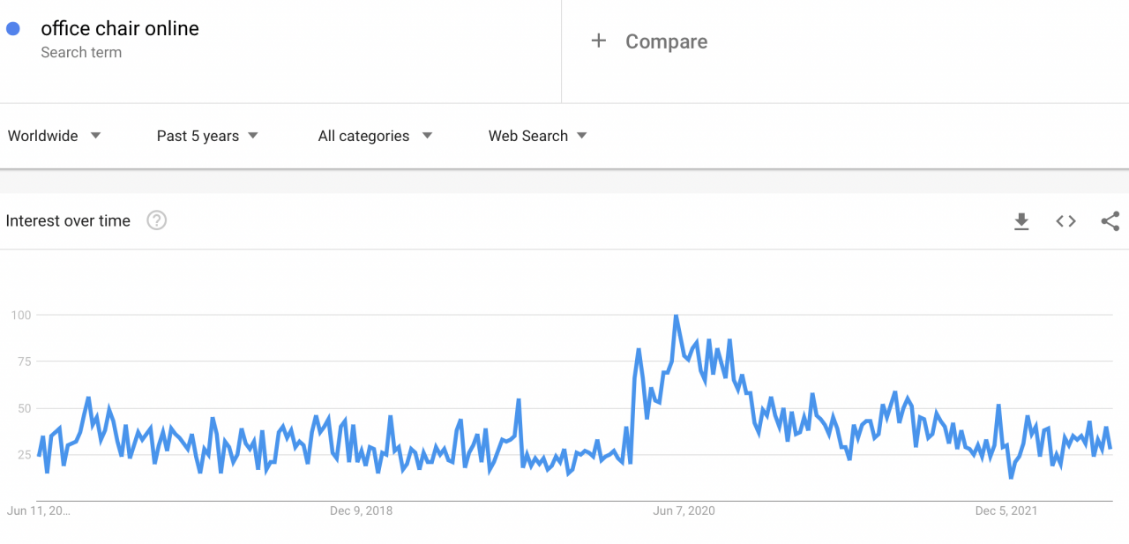1129x544 pixels.
Task: Open the share options for the chart
Action: (1109, 221)
